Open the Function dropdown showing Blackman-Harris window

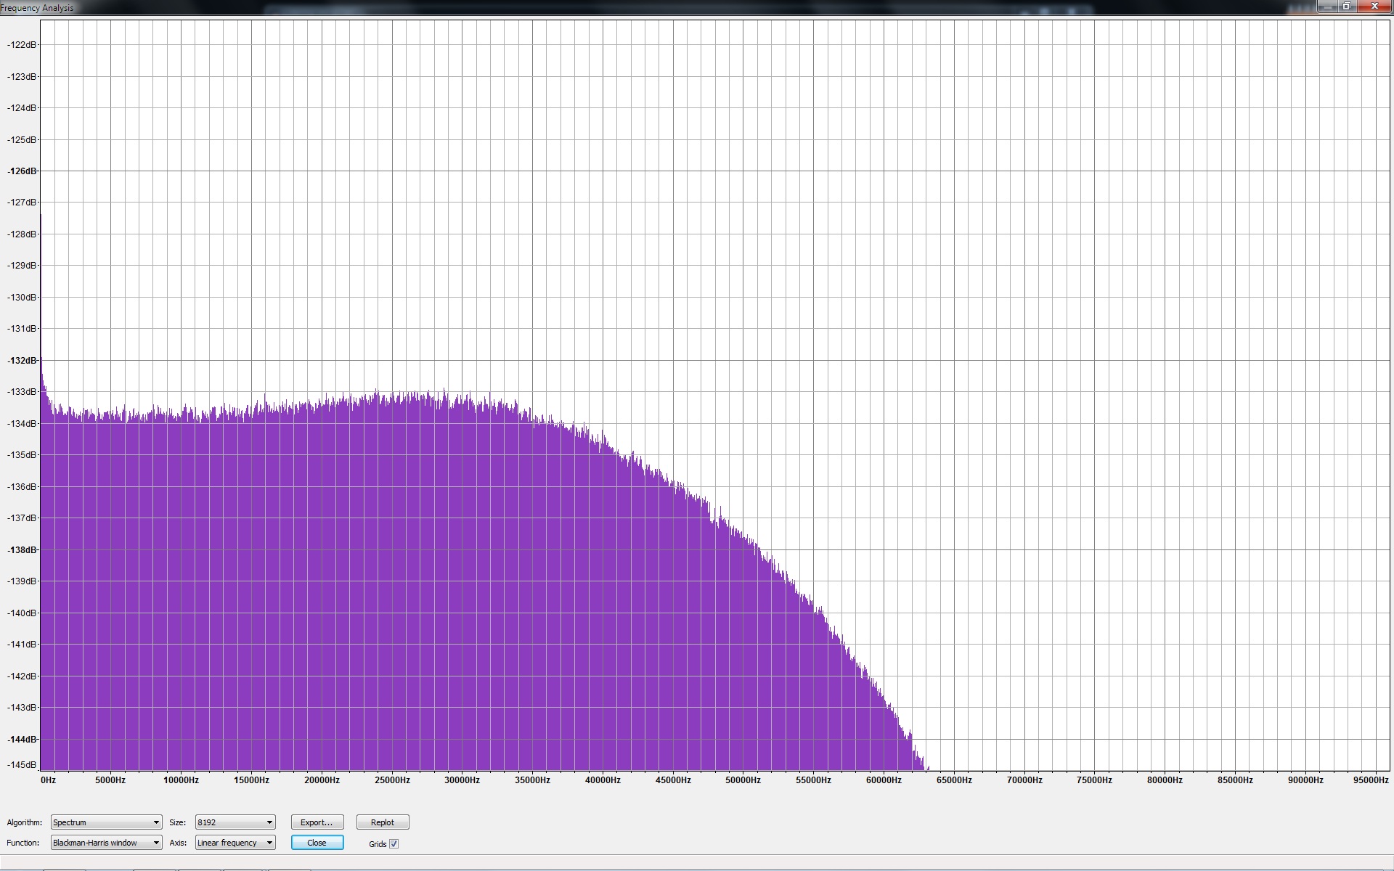[x=106, y=843]
